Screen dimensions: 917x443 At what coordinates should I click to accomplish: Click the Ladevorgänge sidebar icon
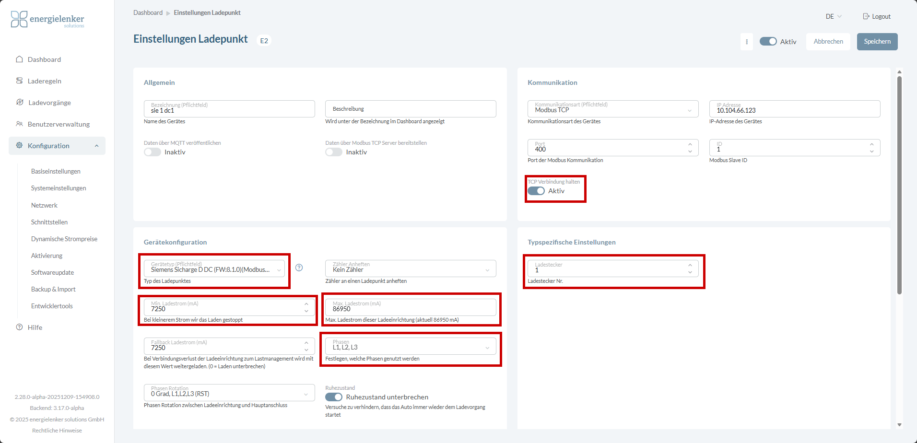20,102
